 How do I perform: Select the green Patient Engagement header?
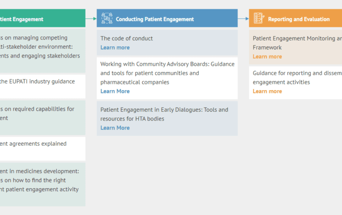click(x=29, y=19)
